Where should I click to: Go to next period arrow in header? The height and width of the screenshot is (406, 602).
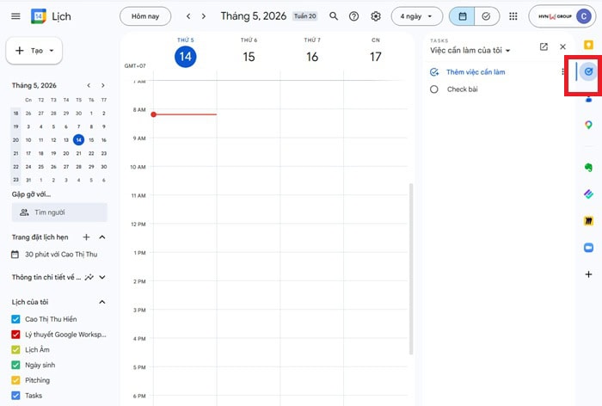coord(204,16)
